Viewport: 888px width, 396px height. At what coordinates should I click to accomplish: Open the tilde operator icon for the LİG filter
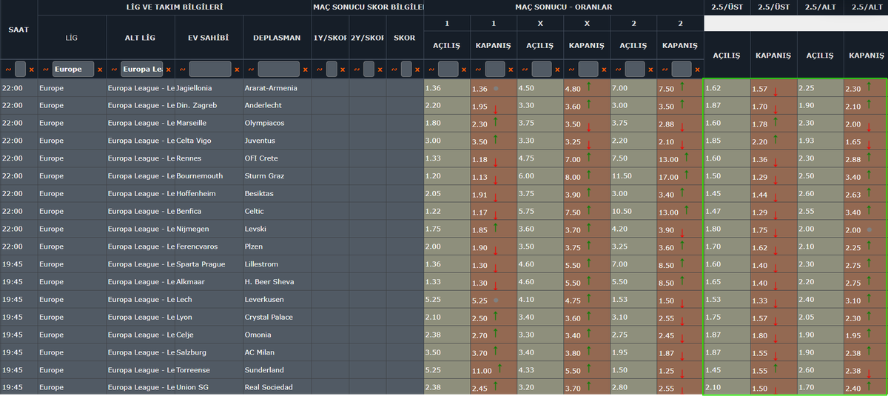(x=44, y=70)
